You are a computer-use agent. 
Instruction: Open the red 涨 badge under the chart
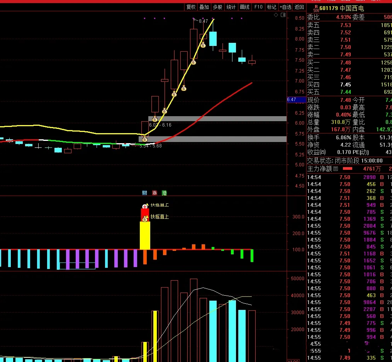[154, 193]
